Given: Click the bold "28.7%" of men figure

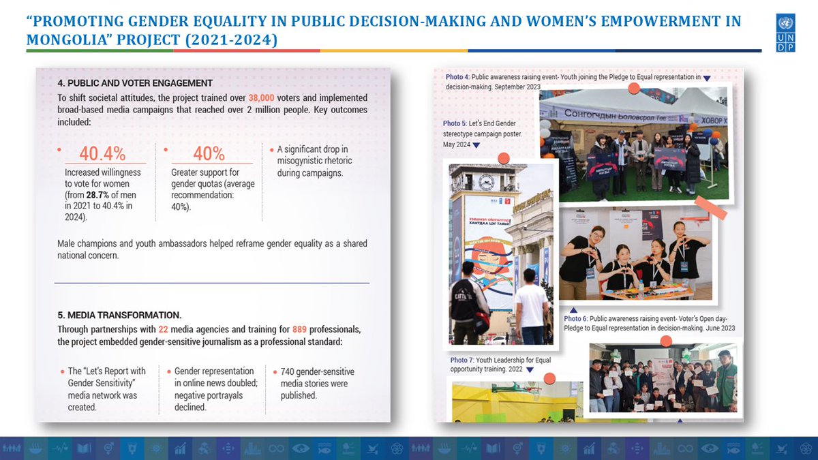Looking at the screenshot, I should point(100,195).
